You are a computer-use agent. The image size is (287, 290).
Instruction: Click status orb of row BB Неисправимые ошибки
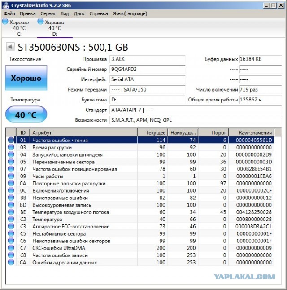pyautogui.click(x=11, y=198)
